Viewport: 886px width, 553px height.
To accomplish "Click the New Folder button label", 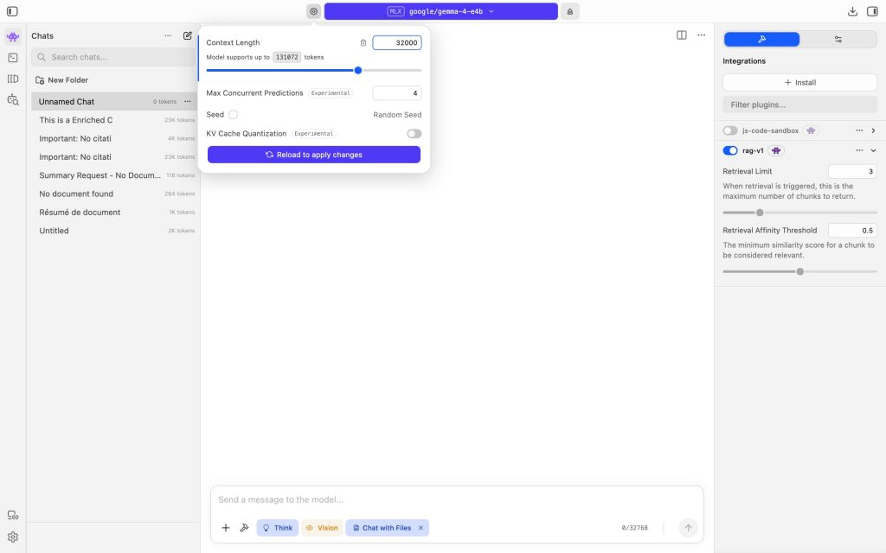I will [x=67, y=80].
